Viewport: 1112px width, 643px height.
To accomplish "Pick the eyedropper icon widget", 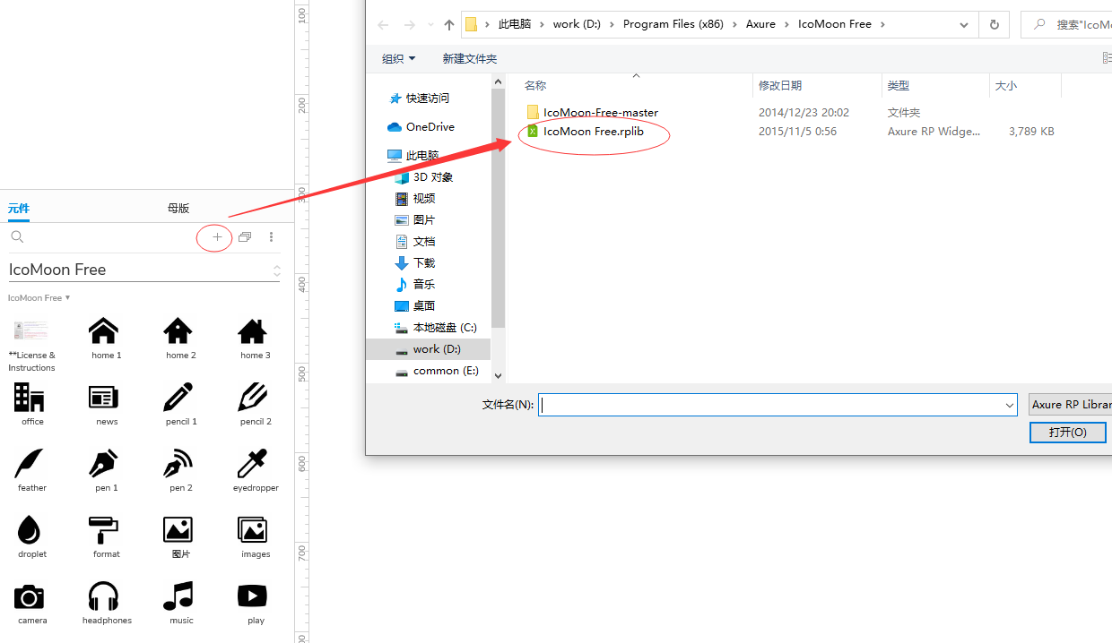I will tap(253, 464).
